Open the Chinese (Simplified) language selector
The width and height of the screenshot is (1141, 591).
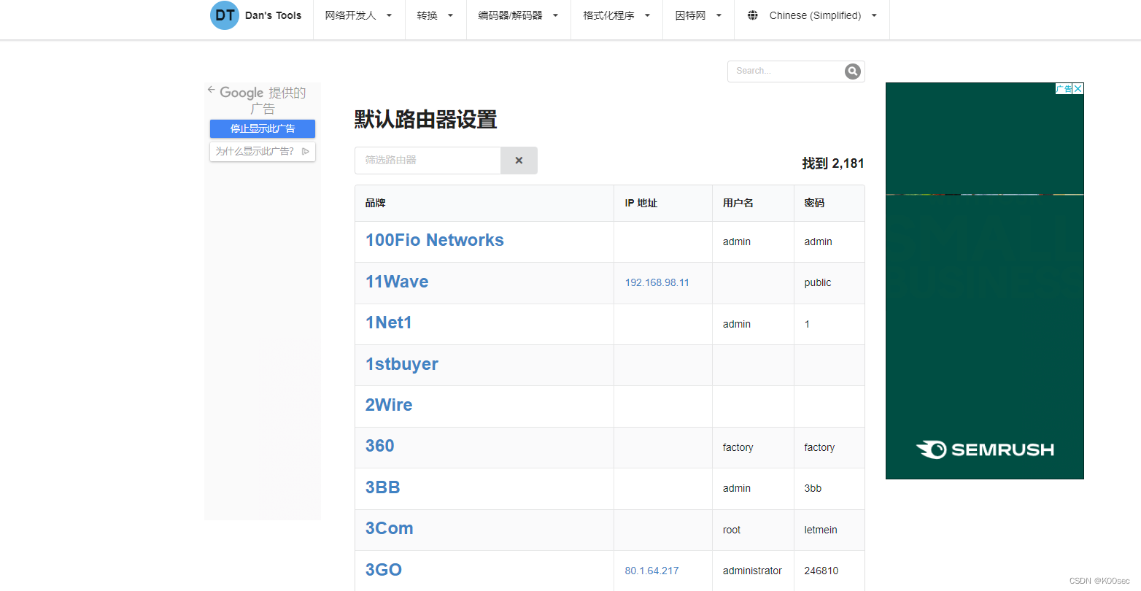[x=812, y=15]
